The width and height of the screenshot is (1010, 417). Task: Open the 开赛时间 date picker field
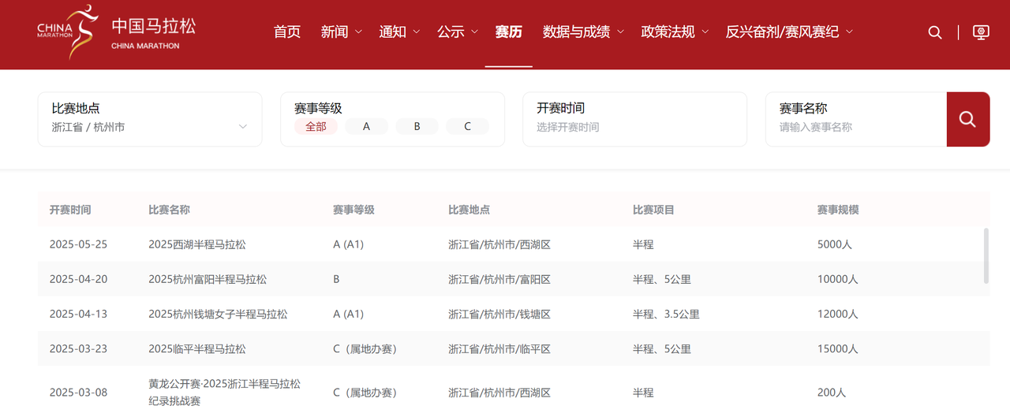[634, 119]
